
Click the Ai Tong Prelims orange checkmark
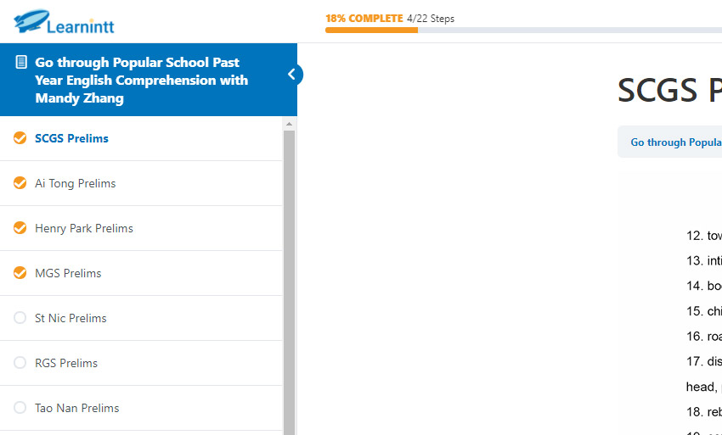point(20,183)
